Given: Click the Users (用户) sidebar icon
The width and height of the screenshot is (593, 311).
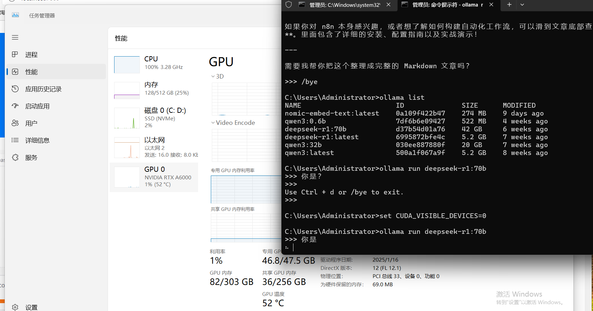Looking at the screenshot, I should point(15,123).
